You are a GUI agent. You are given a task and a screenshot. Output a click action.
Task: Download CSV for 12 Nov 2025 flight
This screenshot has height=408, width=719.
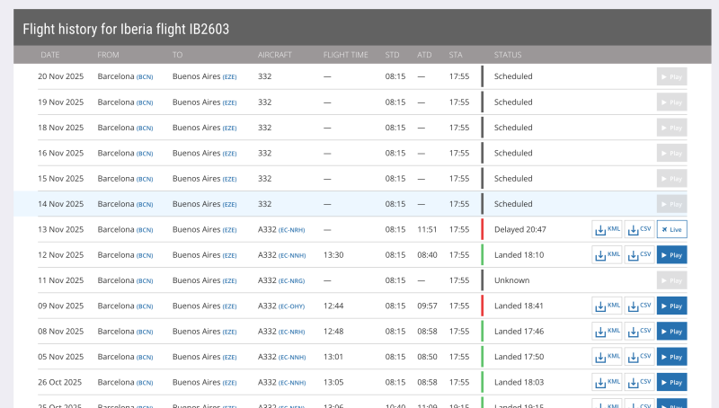(x=639, y=255)
